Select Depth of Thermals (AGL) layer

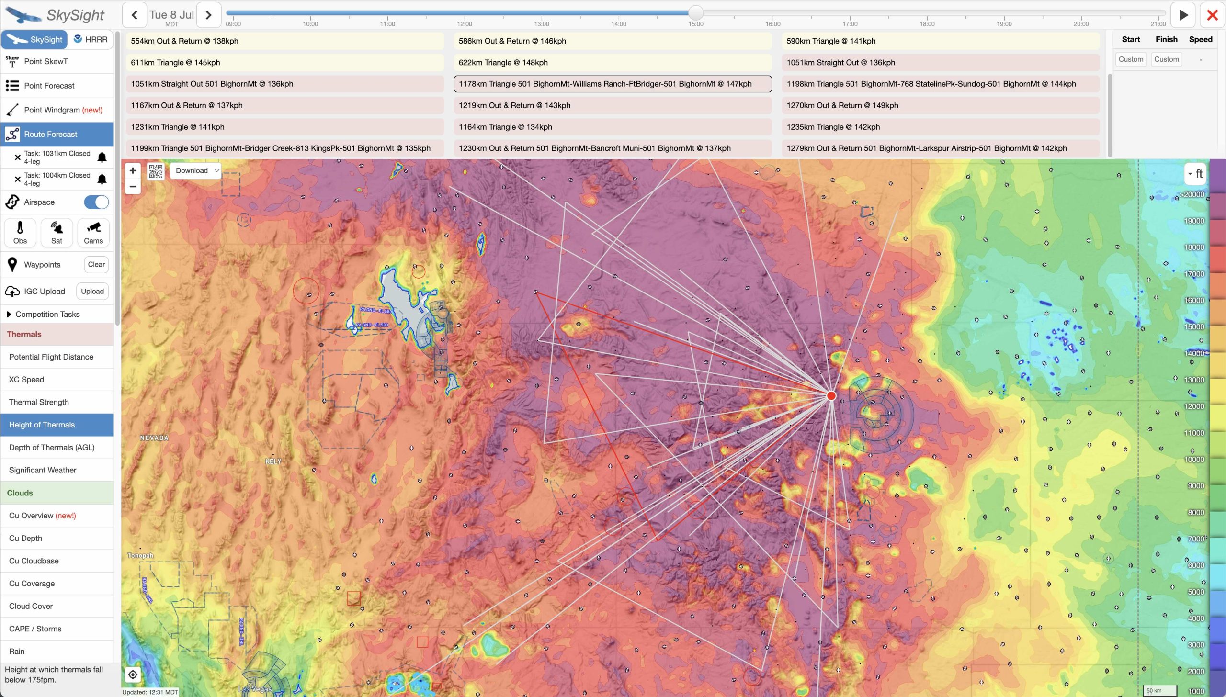[x=57, y=448]
